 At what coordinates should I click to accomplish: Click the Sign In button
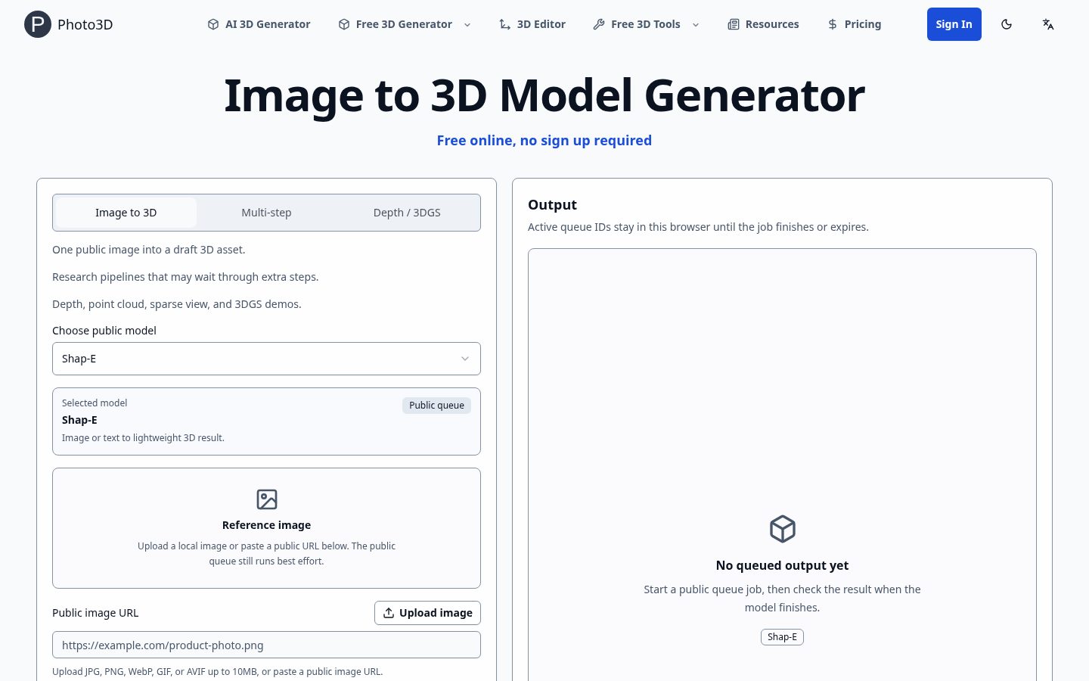coord(954,24)
